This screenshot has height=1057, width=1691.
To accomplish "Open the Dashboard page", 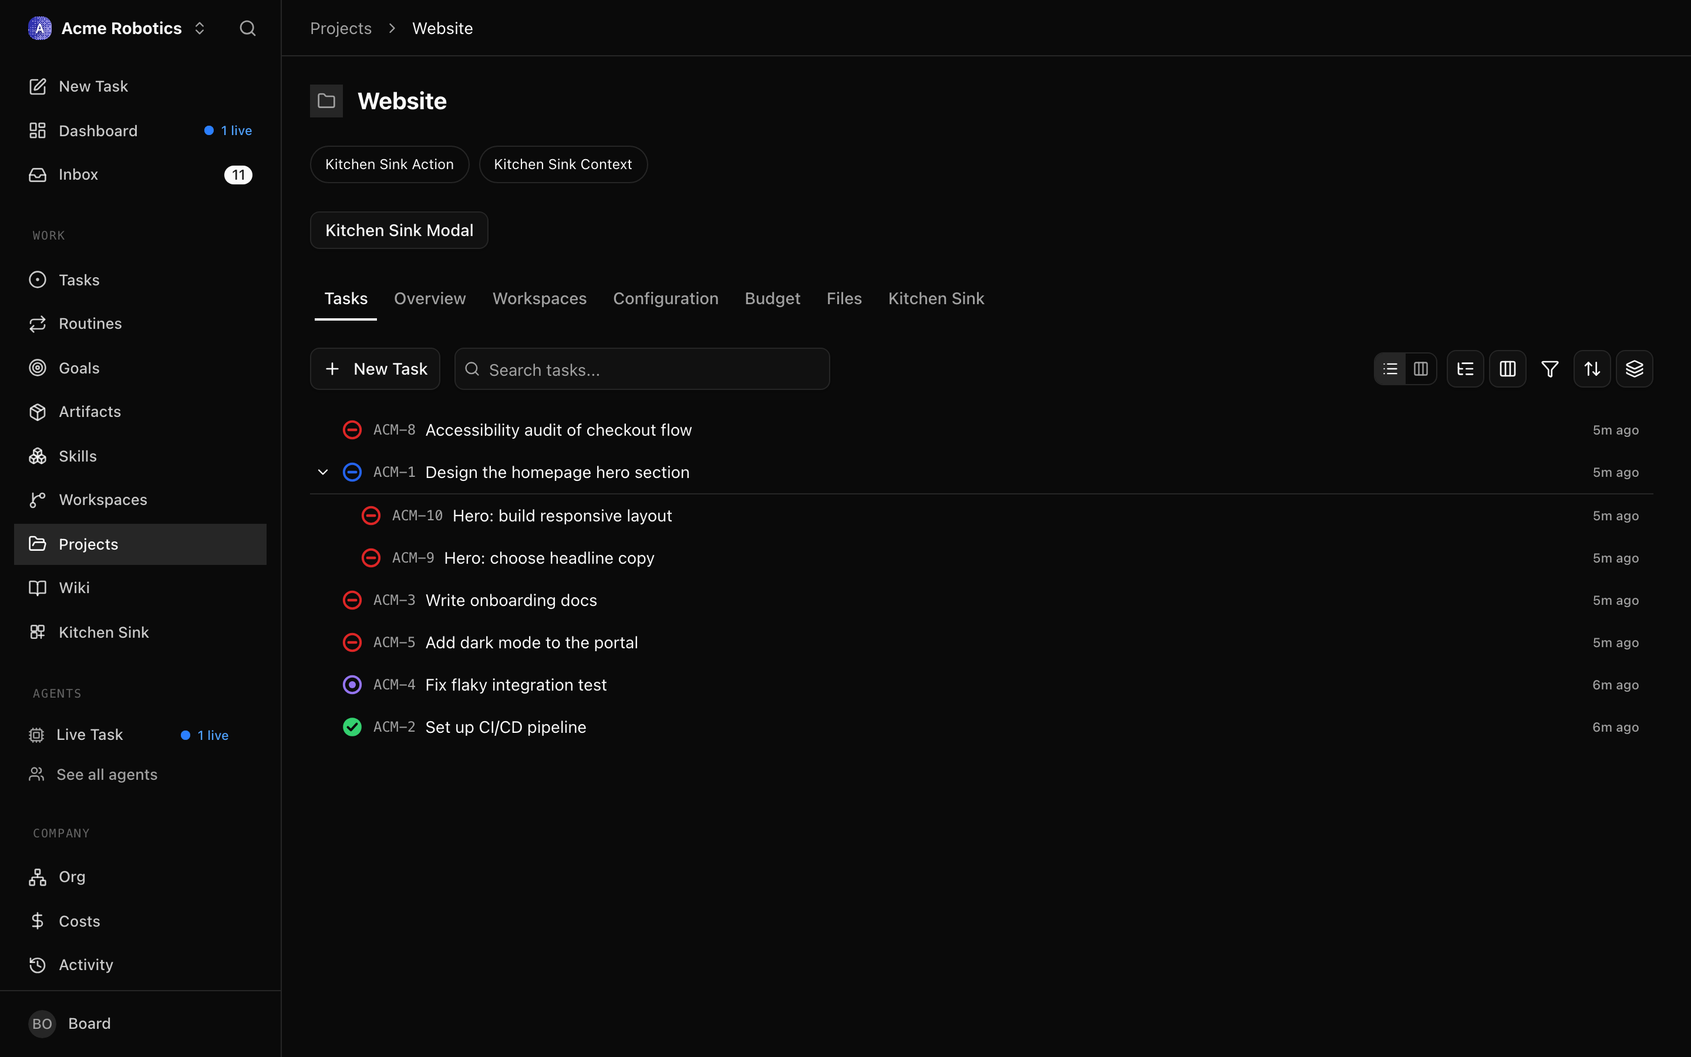I will [x=140, y=131].
